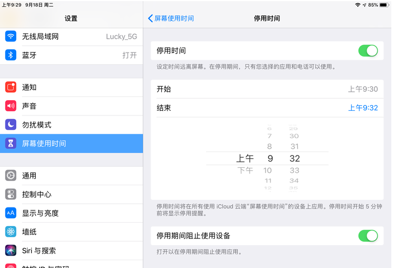Viewport: 393px width, 268px height.
Task: Turn off the 停用时间 switch
Action: pos(368,50)
